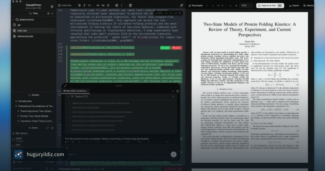The height and width of the screenshot is (171, 325).
Task: Insert H1 heading
Action: tap(98, 5)
